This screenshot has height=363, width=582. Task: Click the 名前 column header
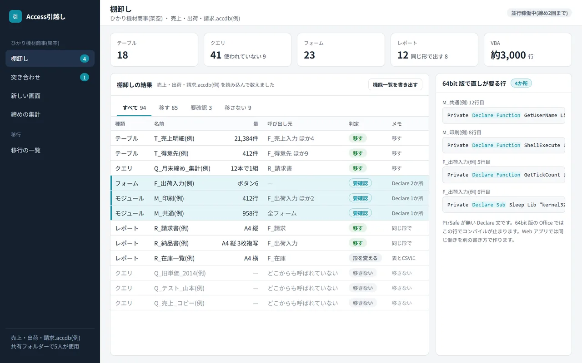point(159,124)
